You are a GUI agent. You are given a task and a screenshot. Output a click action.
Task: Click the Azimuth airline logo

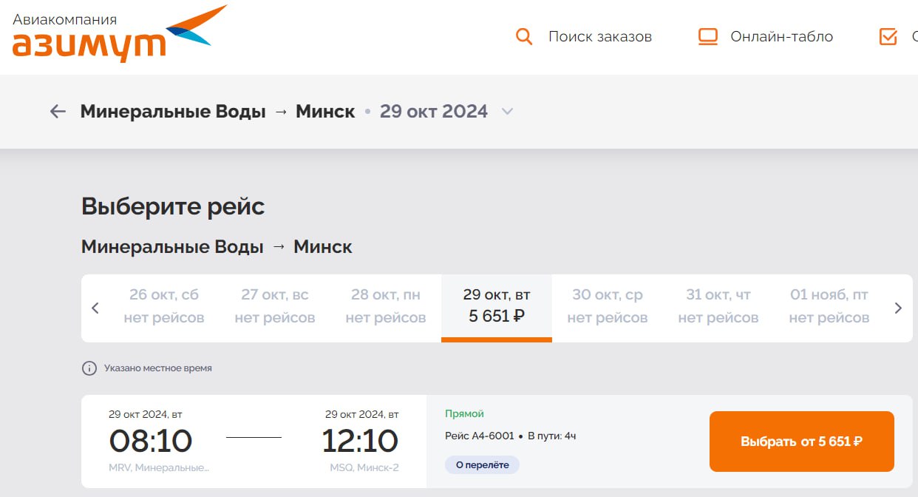click(x=118, y=34)
